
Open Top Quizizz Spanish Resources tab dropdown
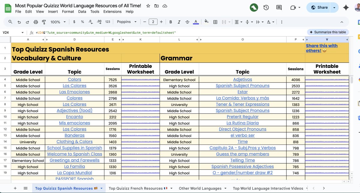click(101, 188)
